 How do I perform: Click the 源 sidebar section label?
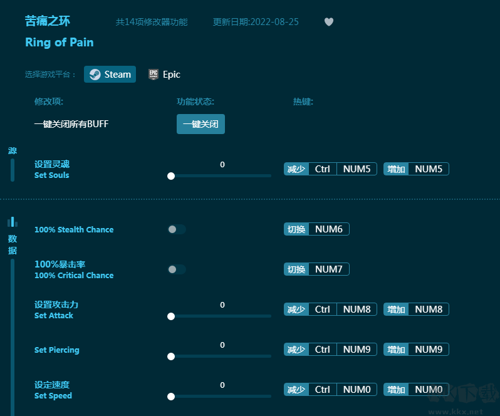pyautogui.click(x=13, y=151)
